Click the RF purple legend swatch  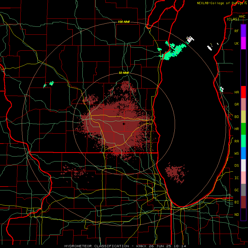tap(243, 31)
